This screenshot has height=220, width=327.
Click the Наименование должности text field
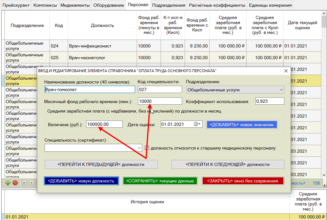89,90
